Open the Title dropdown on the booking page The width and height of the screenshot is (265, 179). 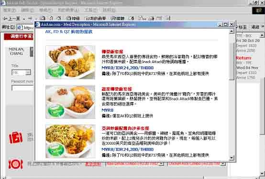(21, 73)
